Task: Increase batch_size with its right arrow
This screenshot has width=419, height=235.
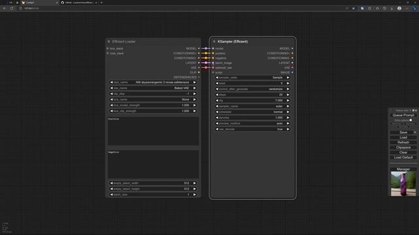Action: pos(194,195)
